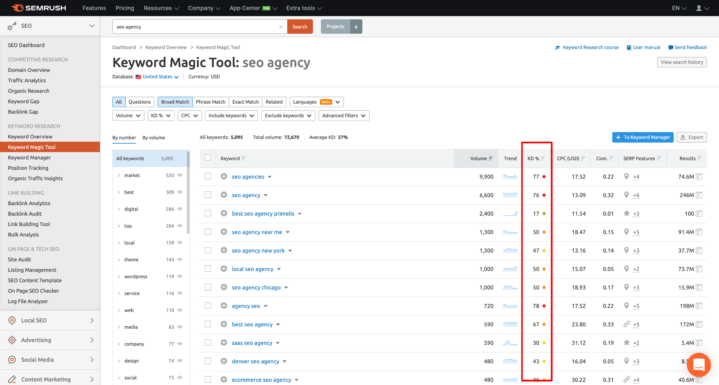Open the user account icon menu
The width and height of the screenshot is (719, 385).
pyautogui.click(x=702, y=8)
